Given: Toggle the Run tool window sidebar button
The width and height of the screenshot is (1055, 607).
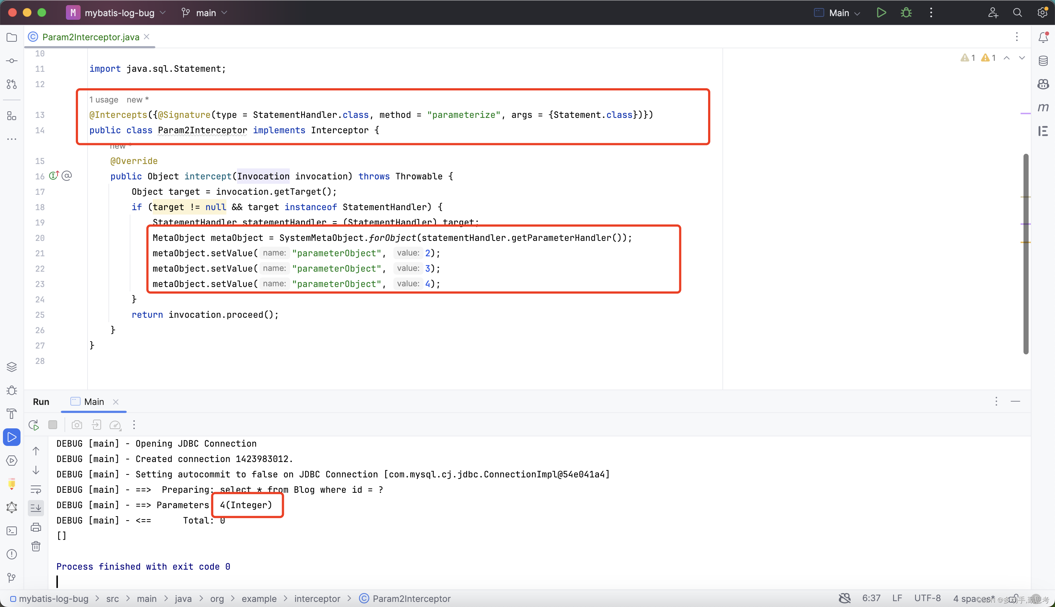Looking at the screenshot, I should (12, 437).
